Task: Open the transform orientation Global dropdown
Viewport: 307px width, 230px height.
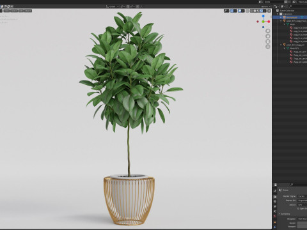Action: pos(113,6)
